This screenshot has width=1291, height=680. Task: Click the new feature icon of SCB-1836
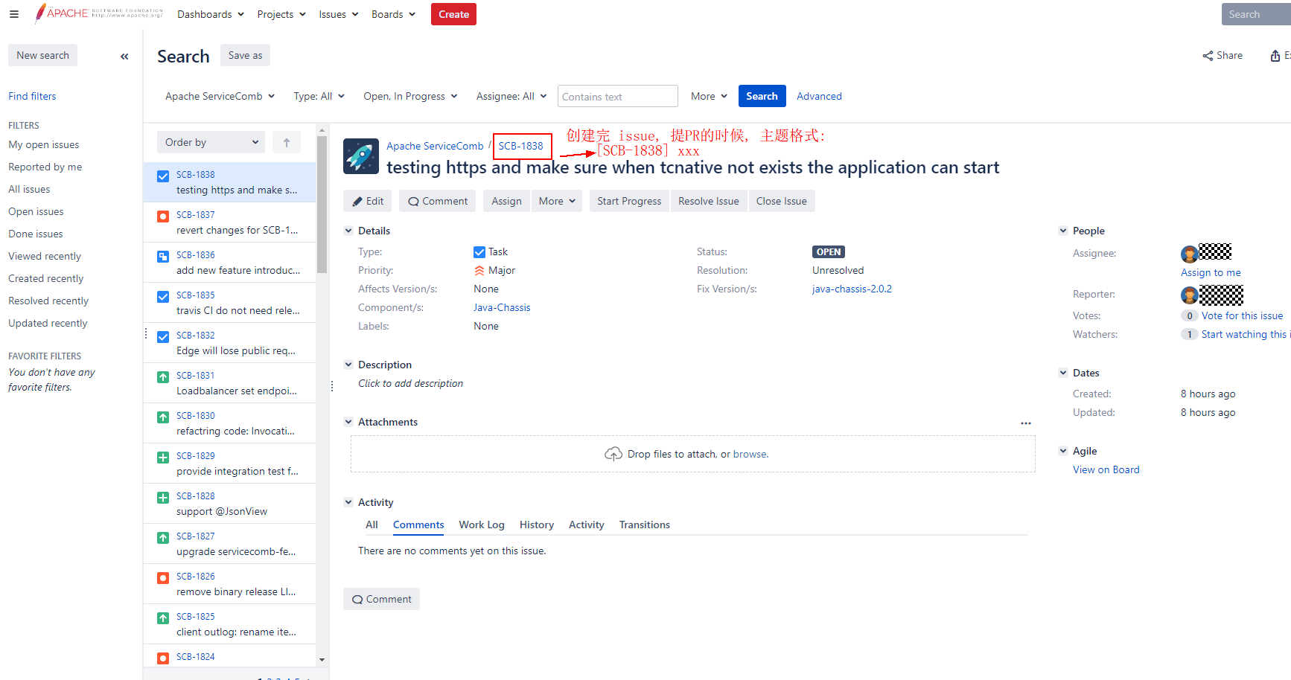(x=163, y=257)
